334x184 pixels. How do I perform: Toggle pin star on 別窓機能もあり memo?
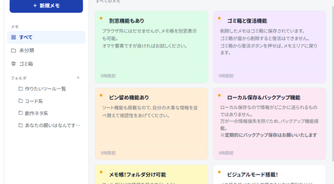click(x=101, y=18)
